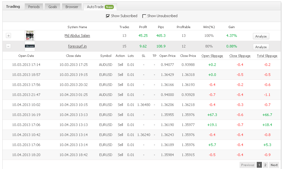
Task: Click the Symbol column header
Action: pyautogui.click(x=106, y=56)
